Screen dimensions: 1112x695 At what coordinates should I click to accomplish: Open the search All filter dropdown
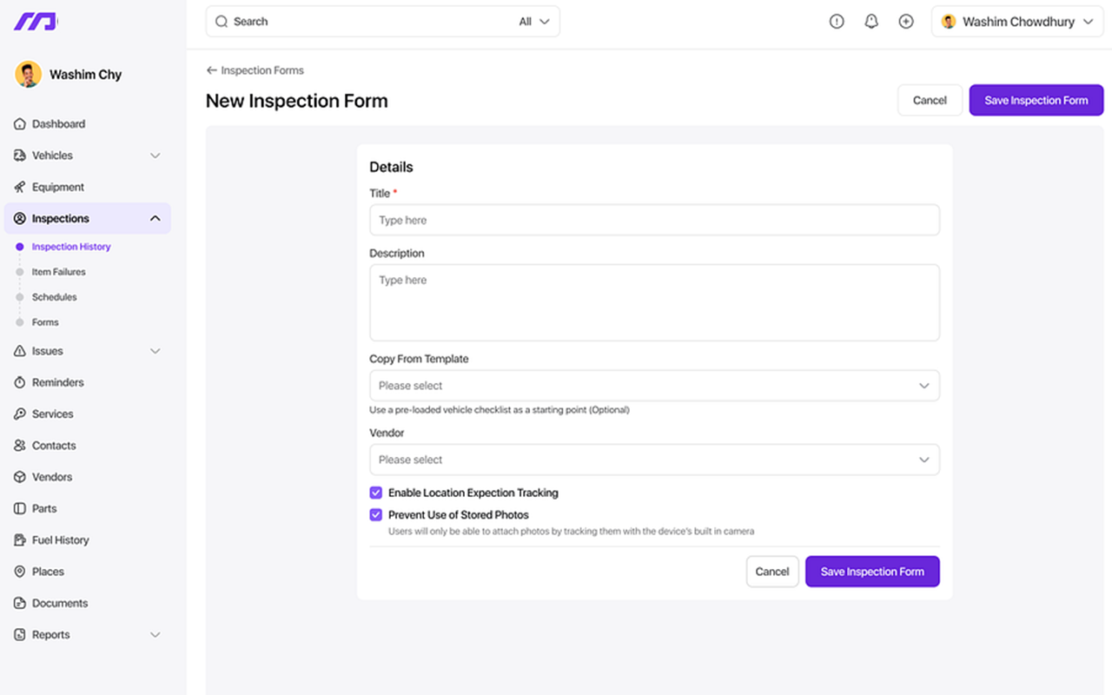pyautogui.click(x=534, y=22)
